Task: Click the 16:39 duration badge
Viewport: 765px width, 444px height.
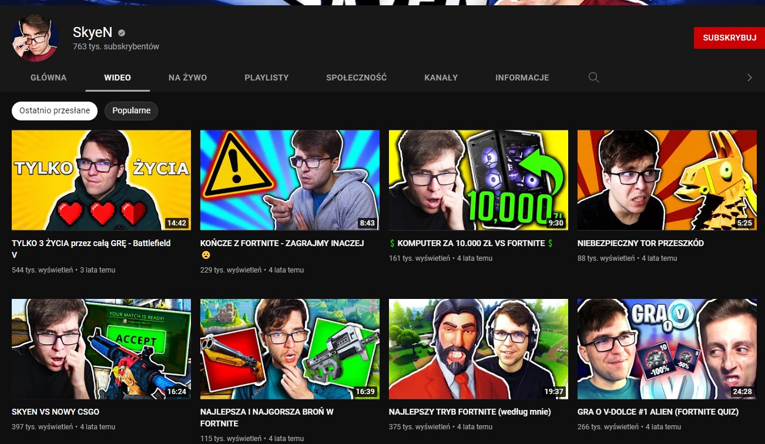Action: pyautogui.click(x=365, y=392)
